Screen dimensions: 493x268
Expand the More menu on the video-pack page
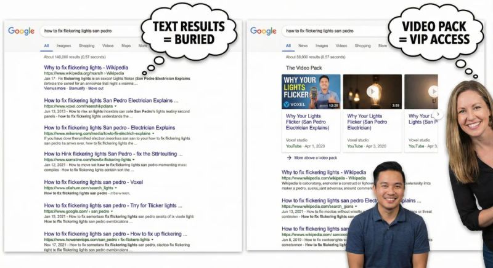click(x=383, y=45)
